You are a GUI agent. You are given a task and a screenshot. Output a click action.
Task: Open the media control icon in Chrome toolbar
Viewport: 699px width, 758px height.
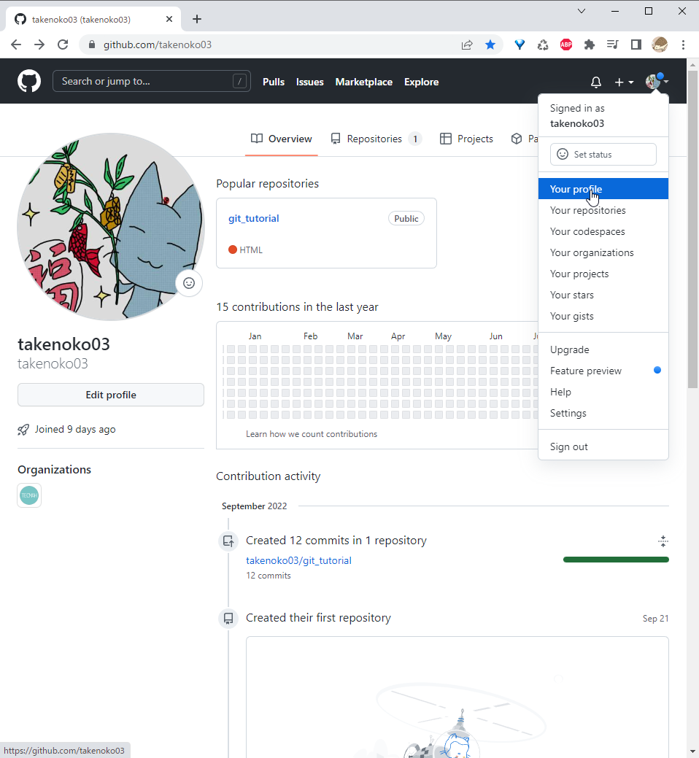tap(612, 45)
